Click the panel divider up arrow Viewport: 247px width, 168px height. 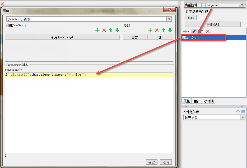tap(186, 106)
